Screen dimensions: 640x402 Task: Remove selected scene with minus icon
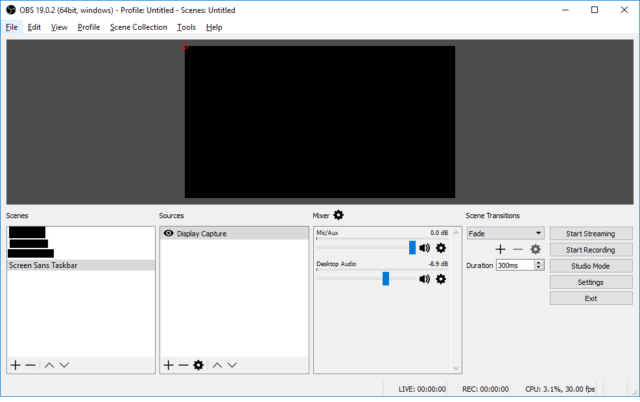coord(30,365)
